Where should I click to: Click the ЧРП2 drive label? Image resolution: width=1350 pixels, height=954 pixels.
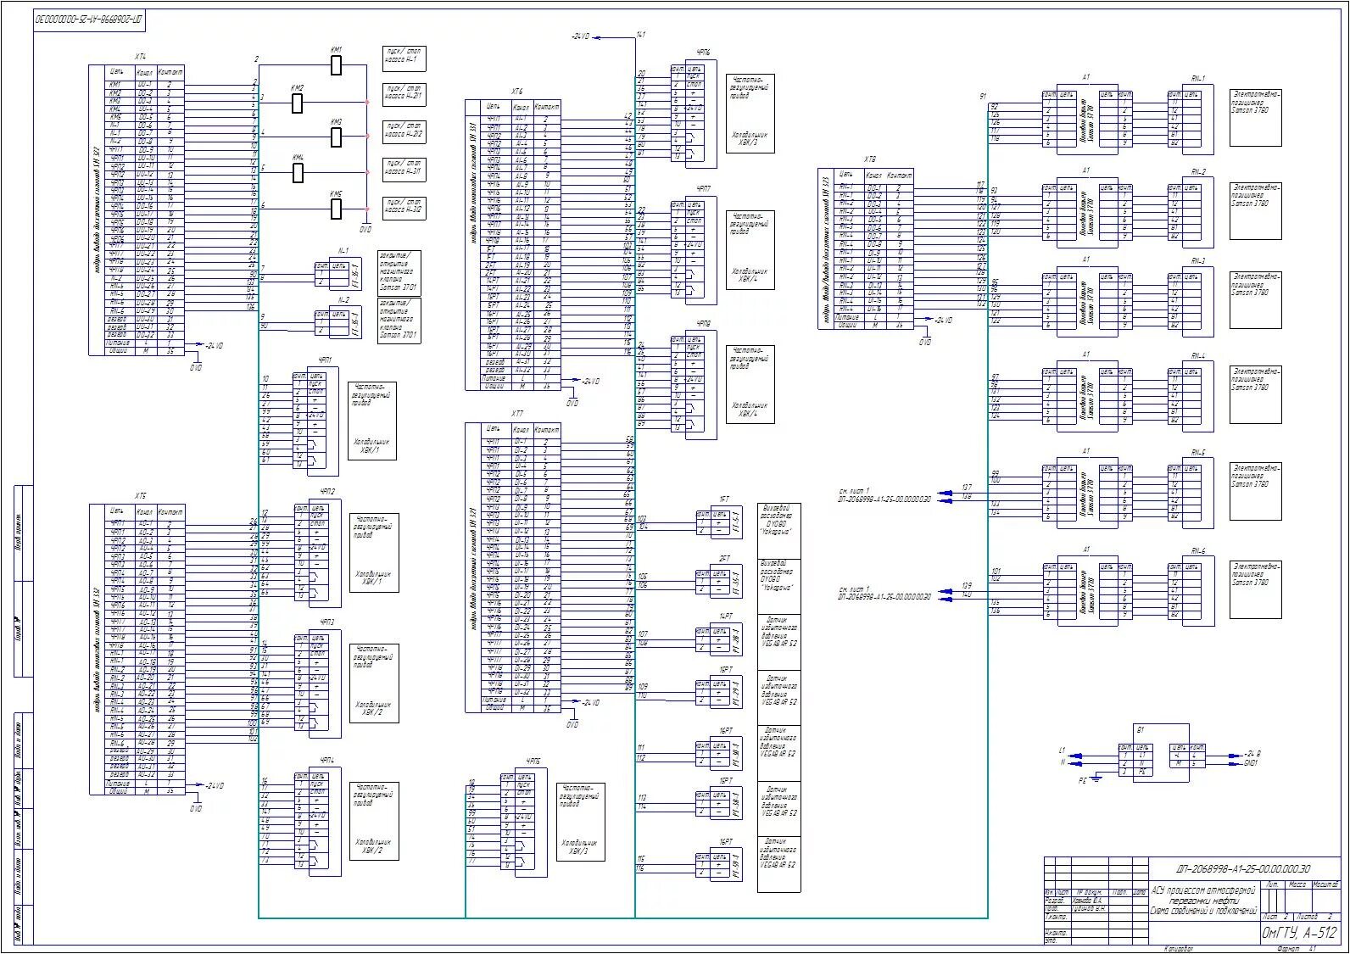[x=328, y=492]
